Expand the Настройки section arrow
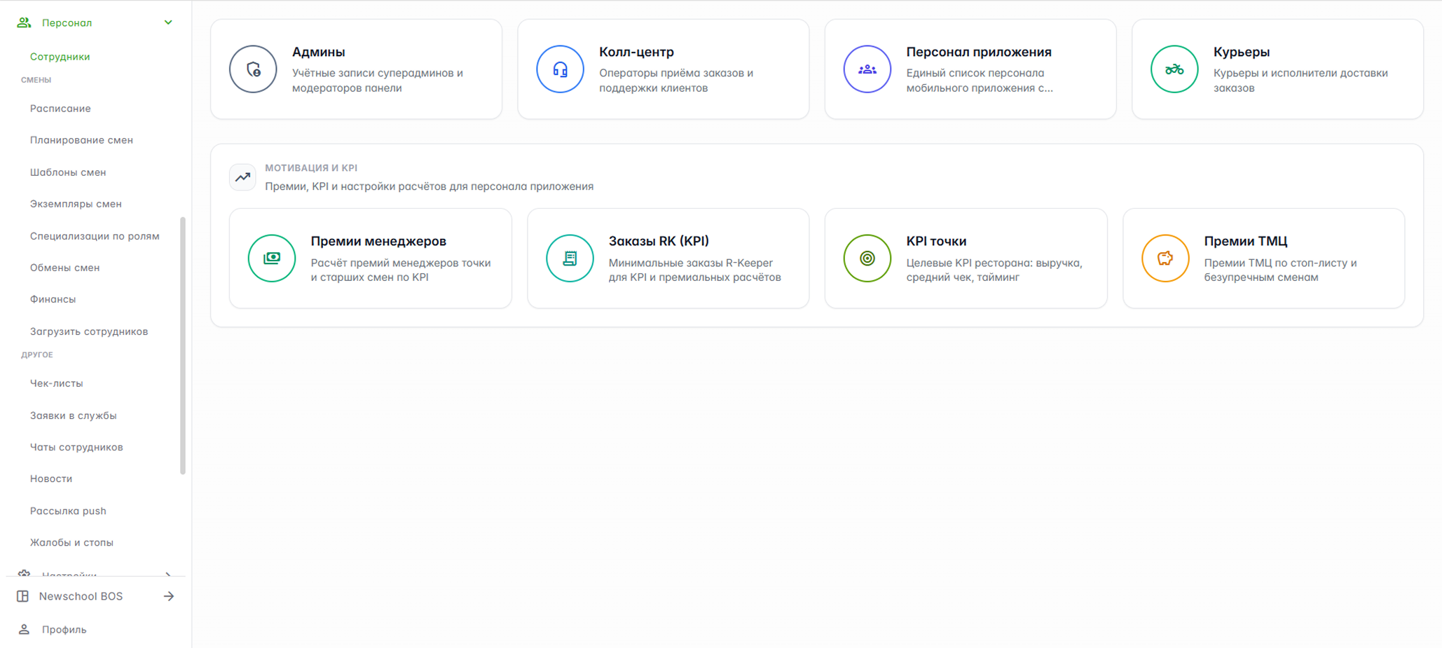 coord(168,574)
